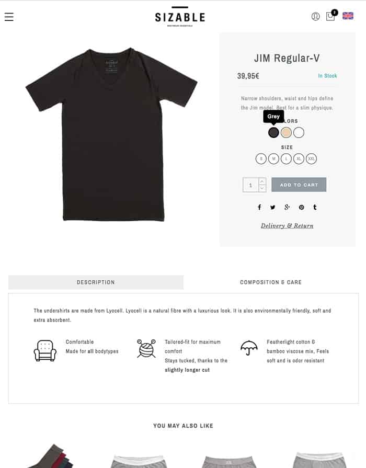366x468 pixels.
Task: View the shopping cart icon
Action: pyautogui.click(x=331, y=16)
